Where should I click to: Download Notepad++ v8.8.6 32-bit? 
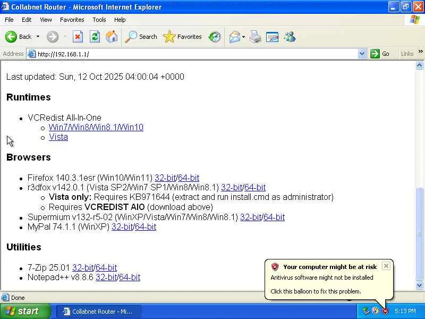(x=106, y=277)
